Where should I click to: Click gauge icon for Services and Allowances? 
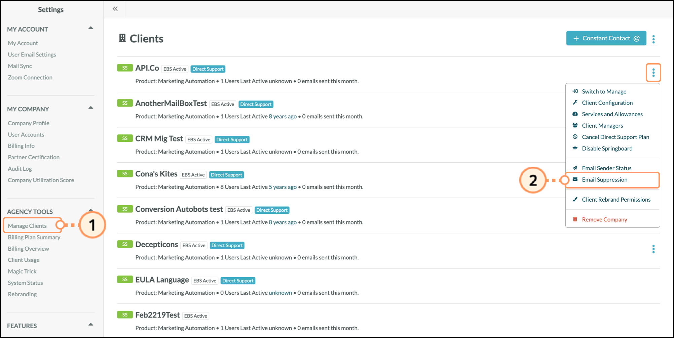(x=575, y=114)
